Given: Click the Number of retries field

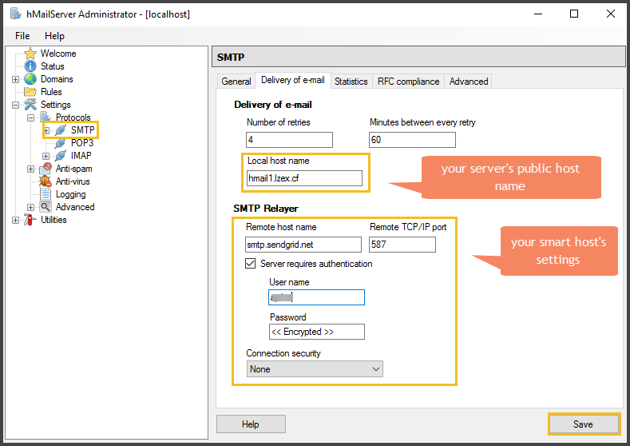Looking at the screenshot, I should pos(289,140).
